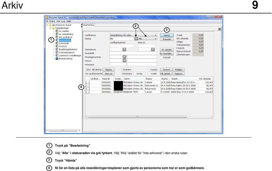Click the Fortsätt button
Screen dimensions: 272x171
tap(167, 57)
